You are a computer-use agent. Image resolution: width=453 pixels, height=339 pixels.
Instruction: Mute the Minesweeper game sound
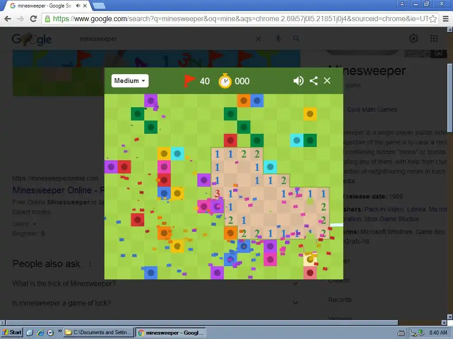coord(298,81)
